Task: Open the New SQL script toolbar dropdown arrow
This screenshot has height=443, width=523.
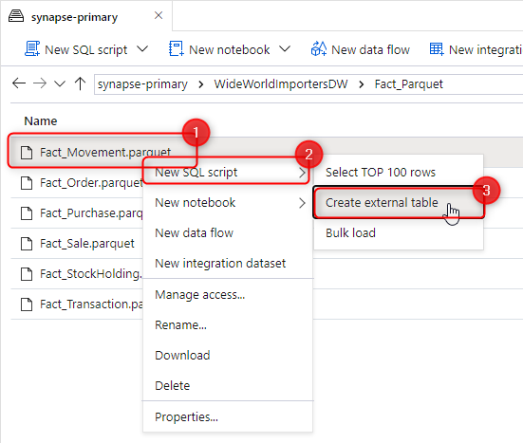Action: (x=142, y=49)
